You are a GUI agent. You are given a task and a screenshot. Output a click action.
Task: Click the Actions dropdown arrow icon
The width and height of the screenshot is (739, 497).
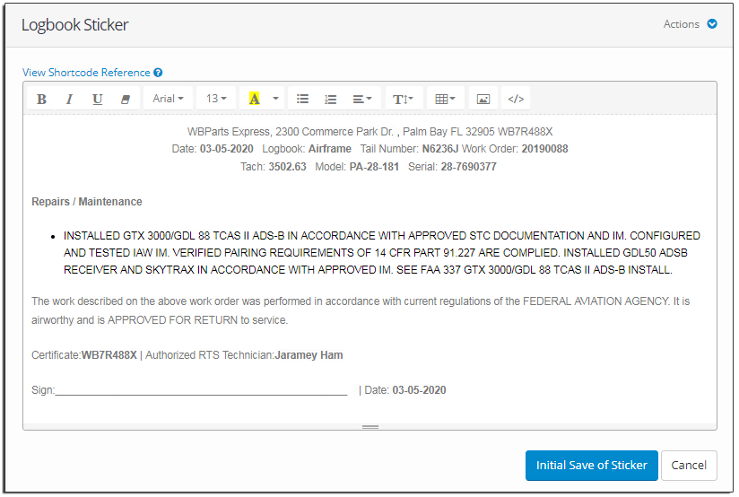(x=712, y=24)
